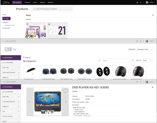Screen dimensions: 157x123
Task: Open Favorites in the sidebar
Action: pyautogui.click(x=6, y=28)
